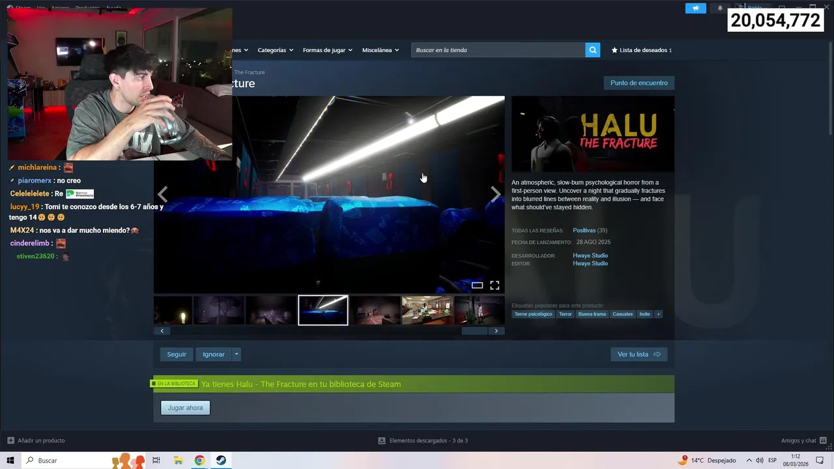Advance to next screenshot with right arrow
Screen dimensions: 834x469
496,194
